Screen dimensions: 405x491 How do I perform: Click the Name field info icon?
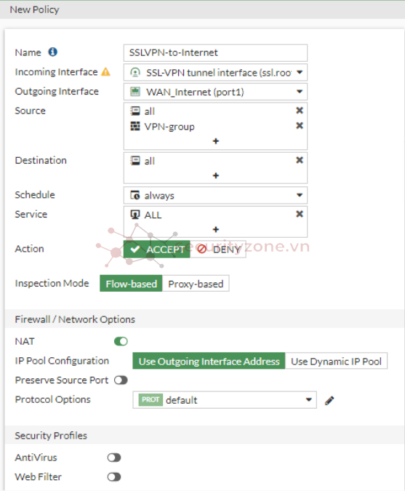pos(52,52)
